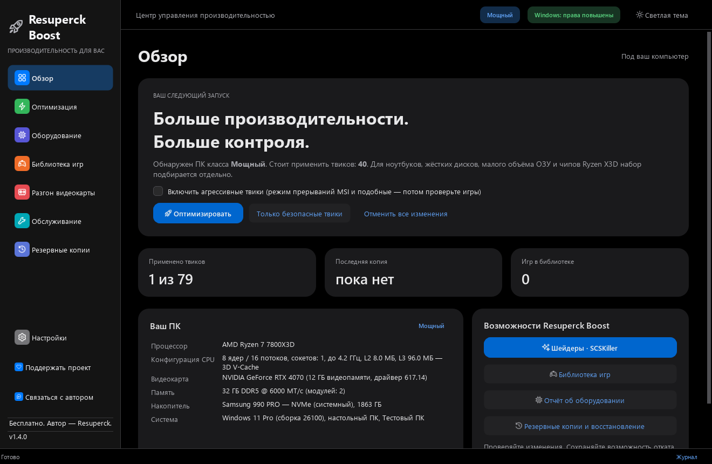Click the rocket logo icon
This screenshot has width=712, height=464.
tap(16, 27)
